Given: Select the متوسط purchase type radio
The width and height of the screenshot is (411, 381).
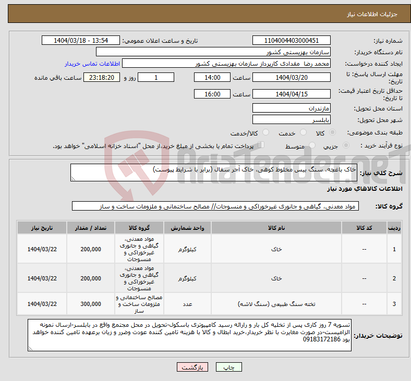Looking at the screenshot, I should coord(312,145).
